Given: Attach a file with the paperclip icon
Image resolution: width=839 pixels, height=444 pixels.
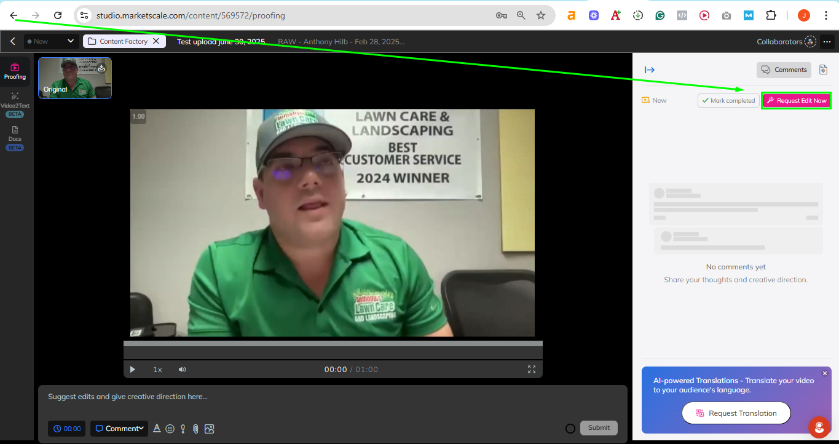Looking at the screenshot, I should click(x=195, y=429).
